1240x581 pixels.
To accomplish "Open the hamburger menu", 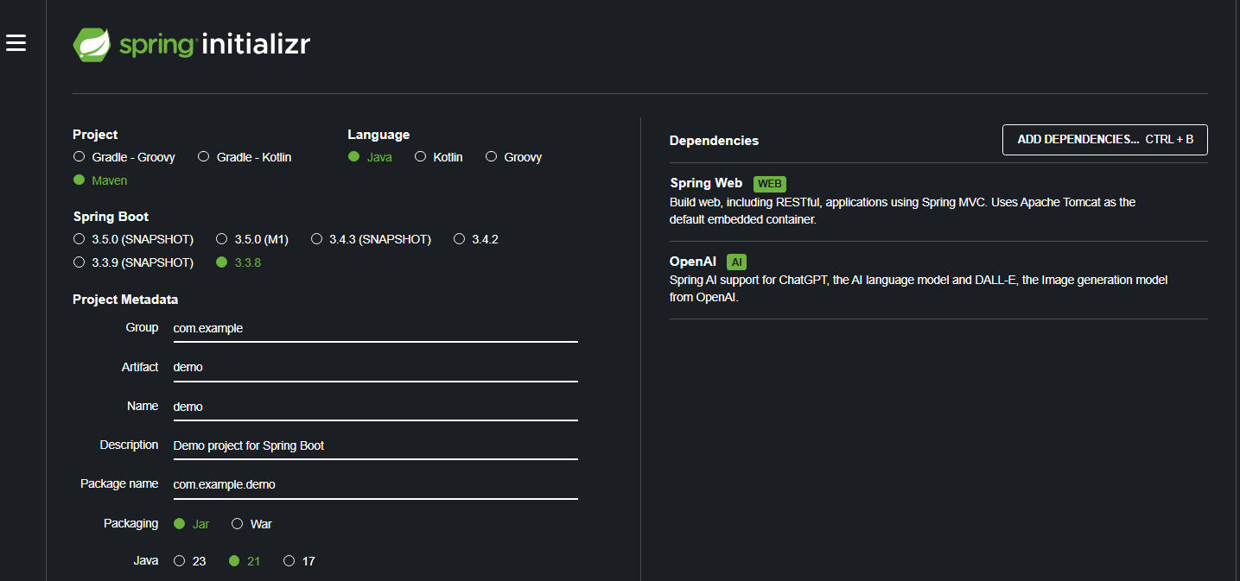I will 16,42.
